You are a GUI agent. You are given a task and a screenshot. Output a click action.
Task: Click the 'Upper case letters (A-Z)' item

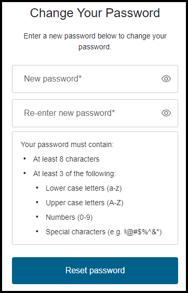coord(85,203)
